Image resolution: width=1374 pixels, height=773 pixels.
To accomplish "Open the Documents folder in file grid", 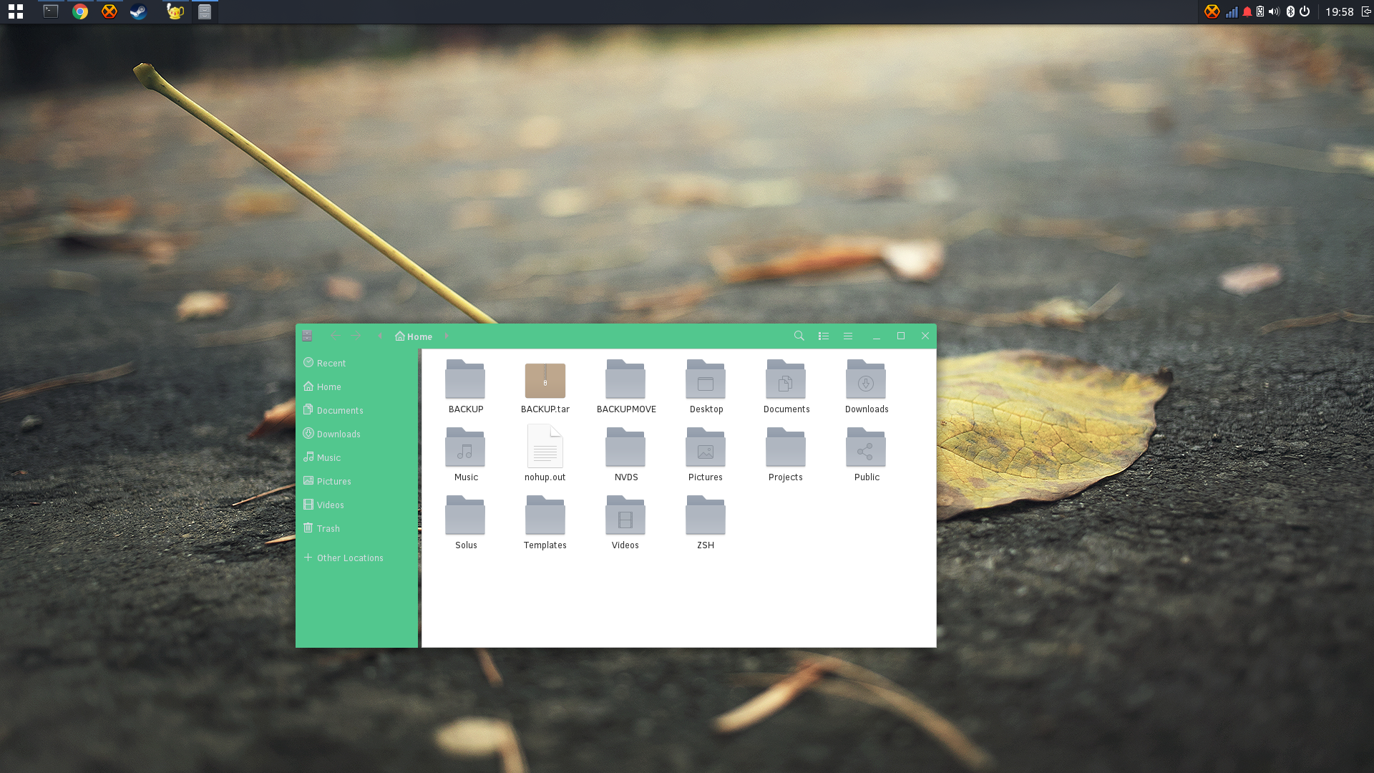I will point(786,386).
